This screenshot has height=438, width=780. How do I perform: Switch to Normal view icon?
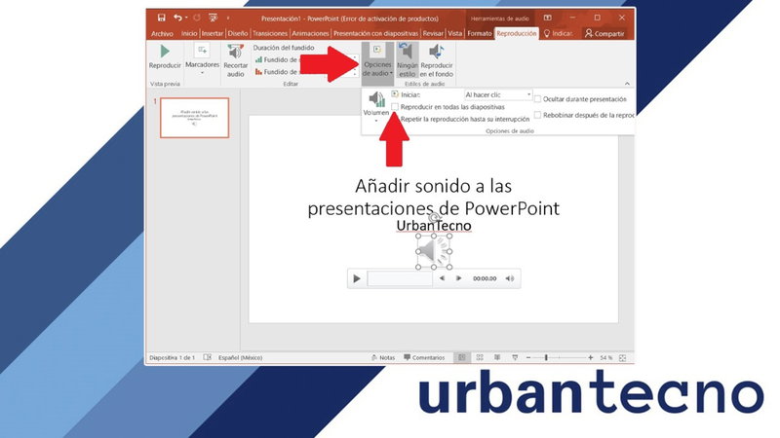click(462, 357)
